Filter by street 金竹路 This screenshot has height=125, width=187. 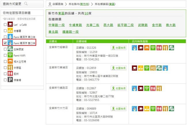click(157, 25)
